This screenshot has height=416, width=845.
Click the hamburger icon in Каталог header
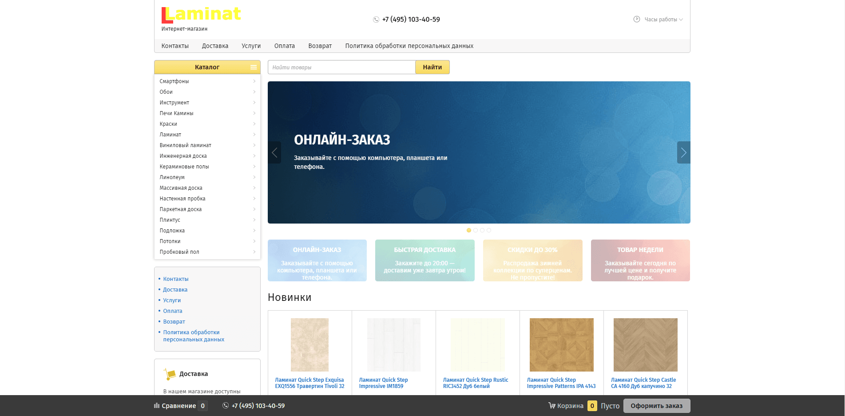click(254, 67)
